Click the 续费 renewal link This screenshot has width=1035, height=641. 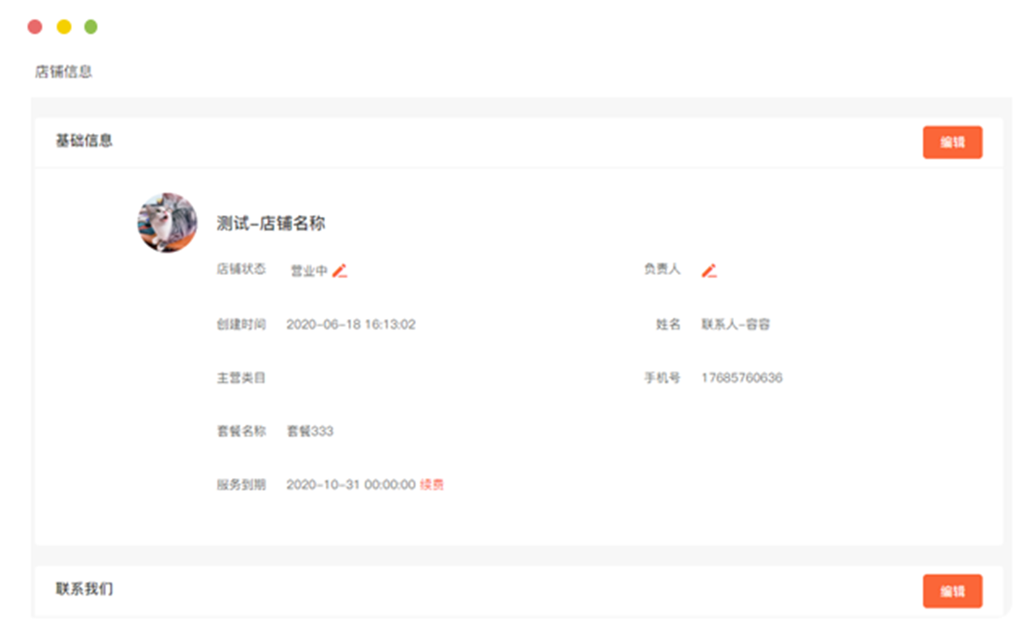(x=432, y=484)
